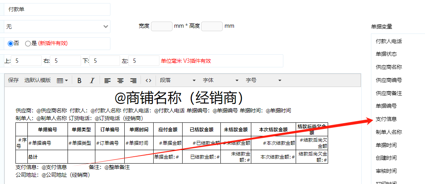Open the insert table icon menu
The width and height of the screenshot is (425, 184).
pos(62,80)
